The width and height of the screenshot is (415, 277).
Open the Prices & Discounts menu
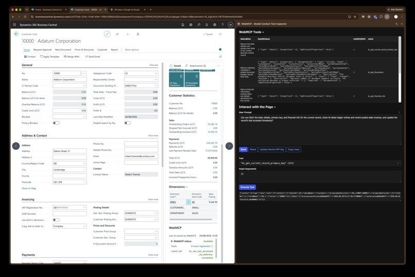84,50
